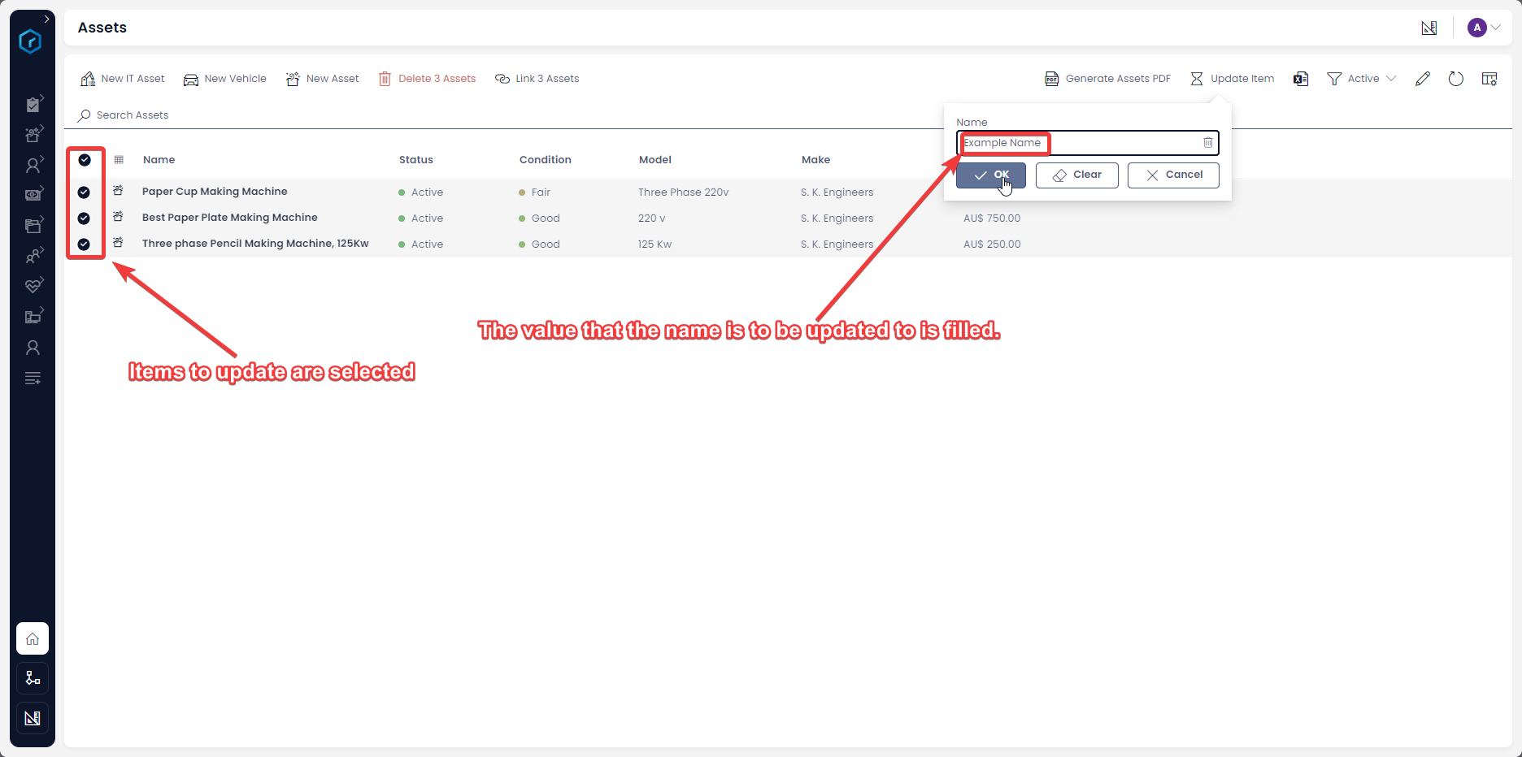
Task: Confirm update by clicking OK
Action: [991, 175]
